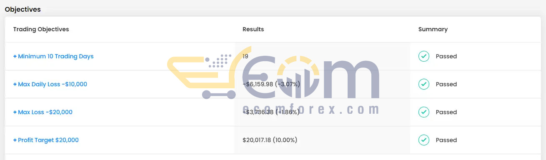546x160 pixels.
Task: Click the passed checkmark in Max Loss row
Action: [424, 112]
